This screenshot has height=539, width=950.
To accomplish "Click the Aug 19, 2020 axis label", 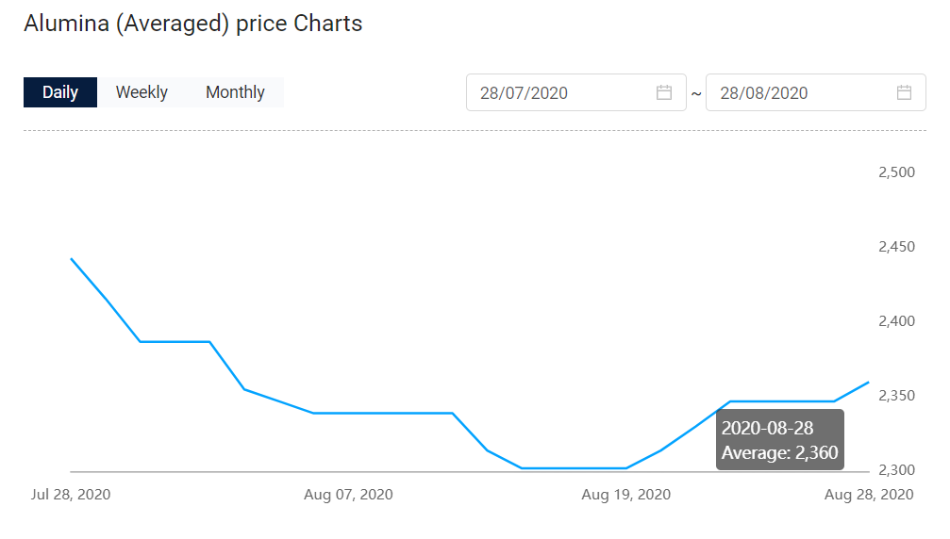I will pos(625,494).
